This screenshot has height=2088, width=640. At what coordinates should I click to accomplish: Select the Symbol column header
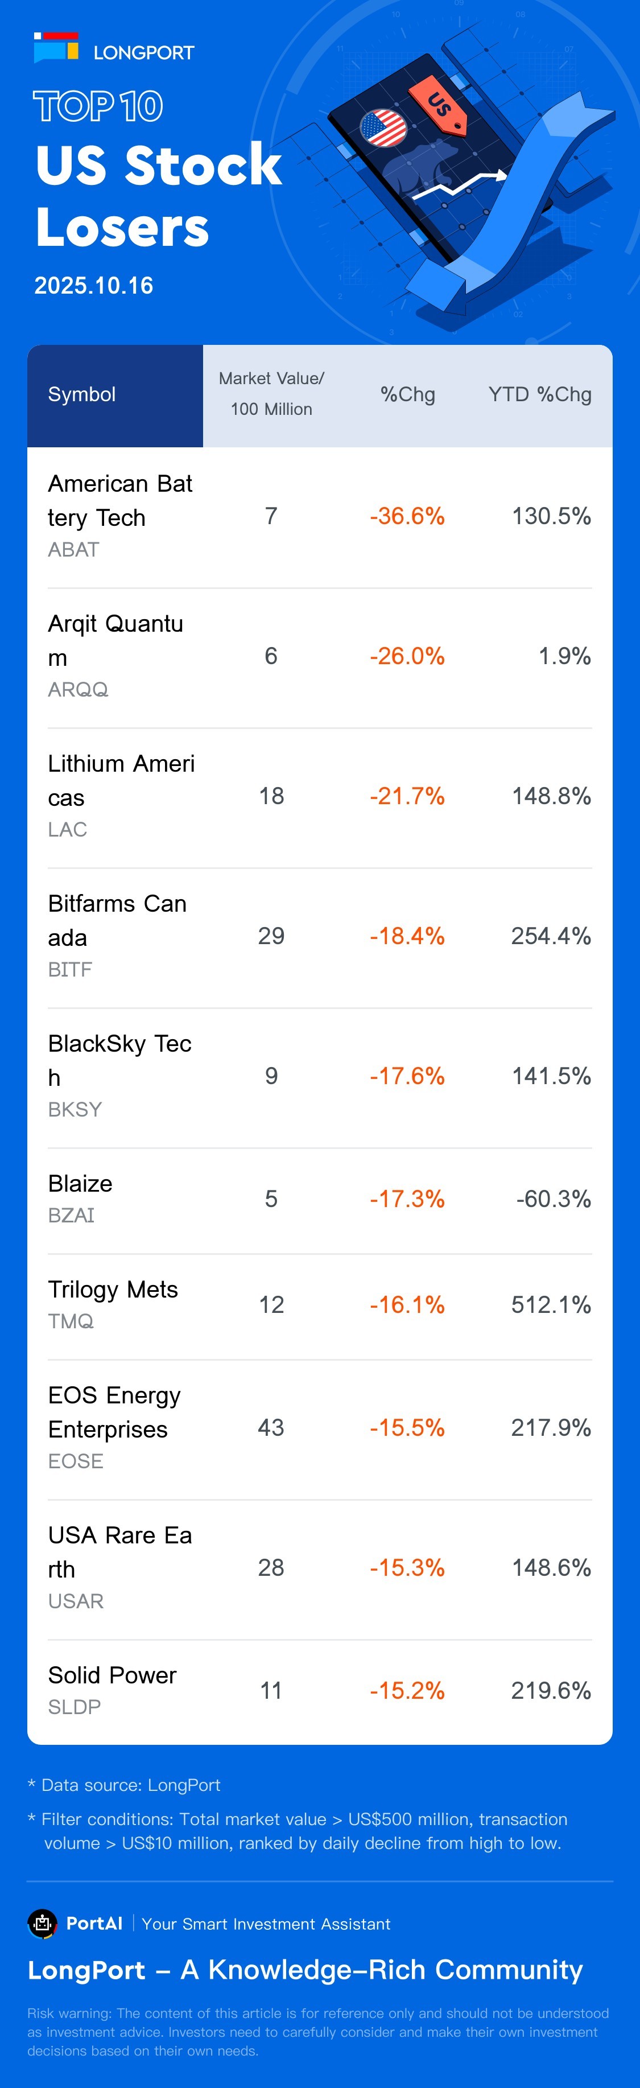(82, 395)
